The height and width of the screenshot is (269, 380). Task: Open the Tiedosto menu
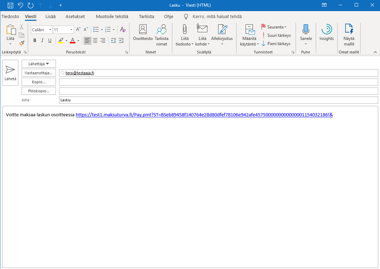tap(10, 16)
